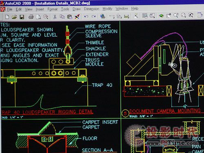Open a drawing file with folder icon
Screen dimensions: 204x153
[14, 17]
